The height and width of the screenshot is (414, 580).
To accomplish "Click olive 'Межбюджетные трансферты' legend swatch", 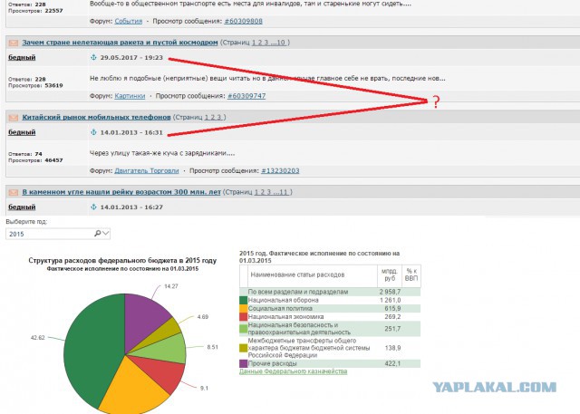I will [244, 348].
